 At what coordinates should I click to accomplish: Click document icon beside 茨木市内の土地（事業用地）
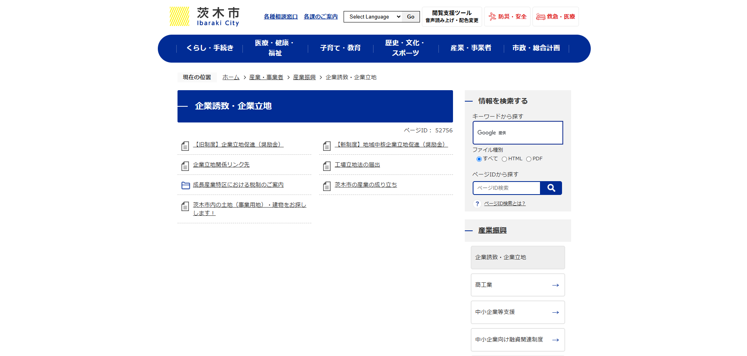pyautogui.click(x=185, y=206)
